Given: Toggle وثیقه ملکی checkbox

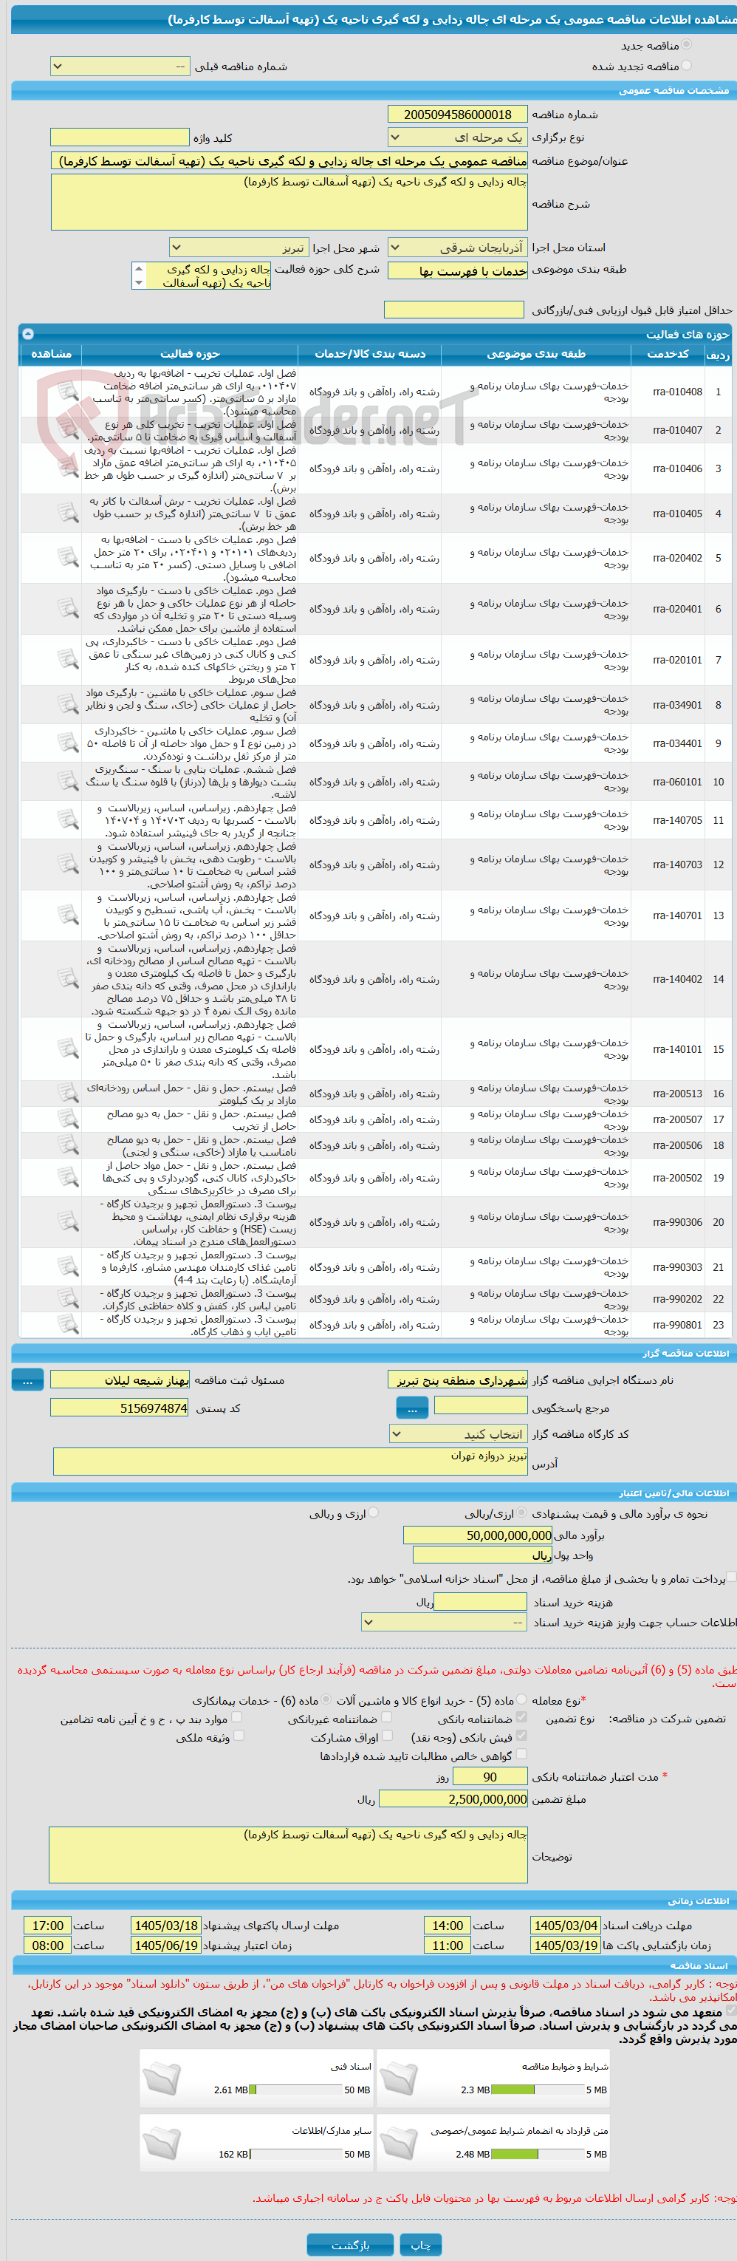Looking at the screenshot, I should coord(239,1735).
